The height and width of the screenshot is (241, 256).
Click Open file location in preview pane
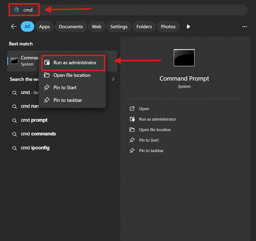pos(155,130)
